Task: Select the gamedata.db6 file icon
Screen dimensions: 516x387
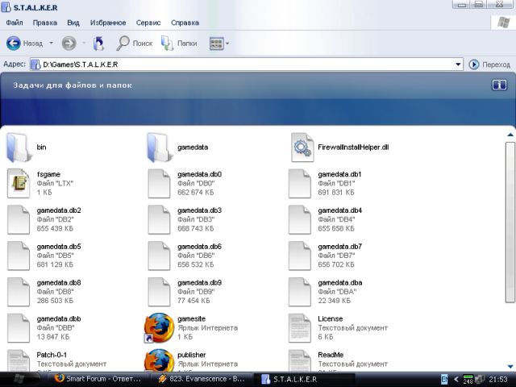Action: coord(159,256)
